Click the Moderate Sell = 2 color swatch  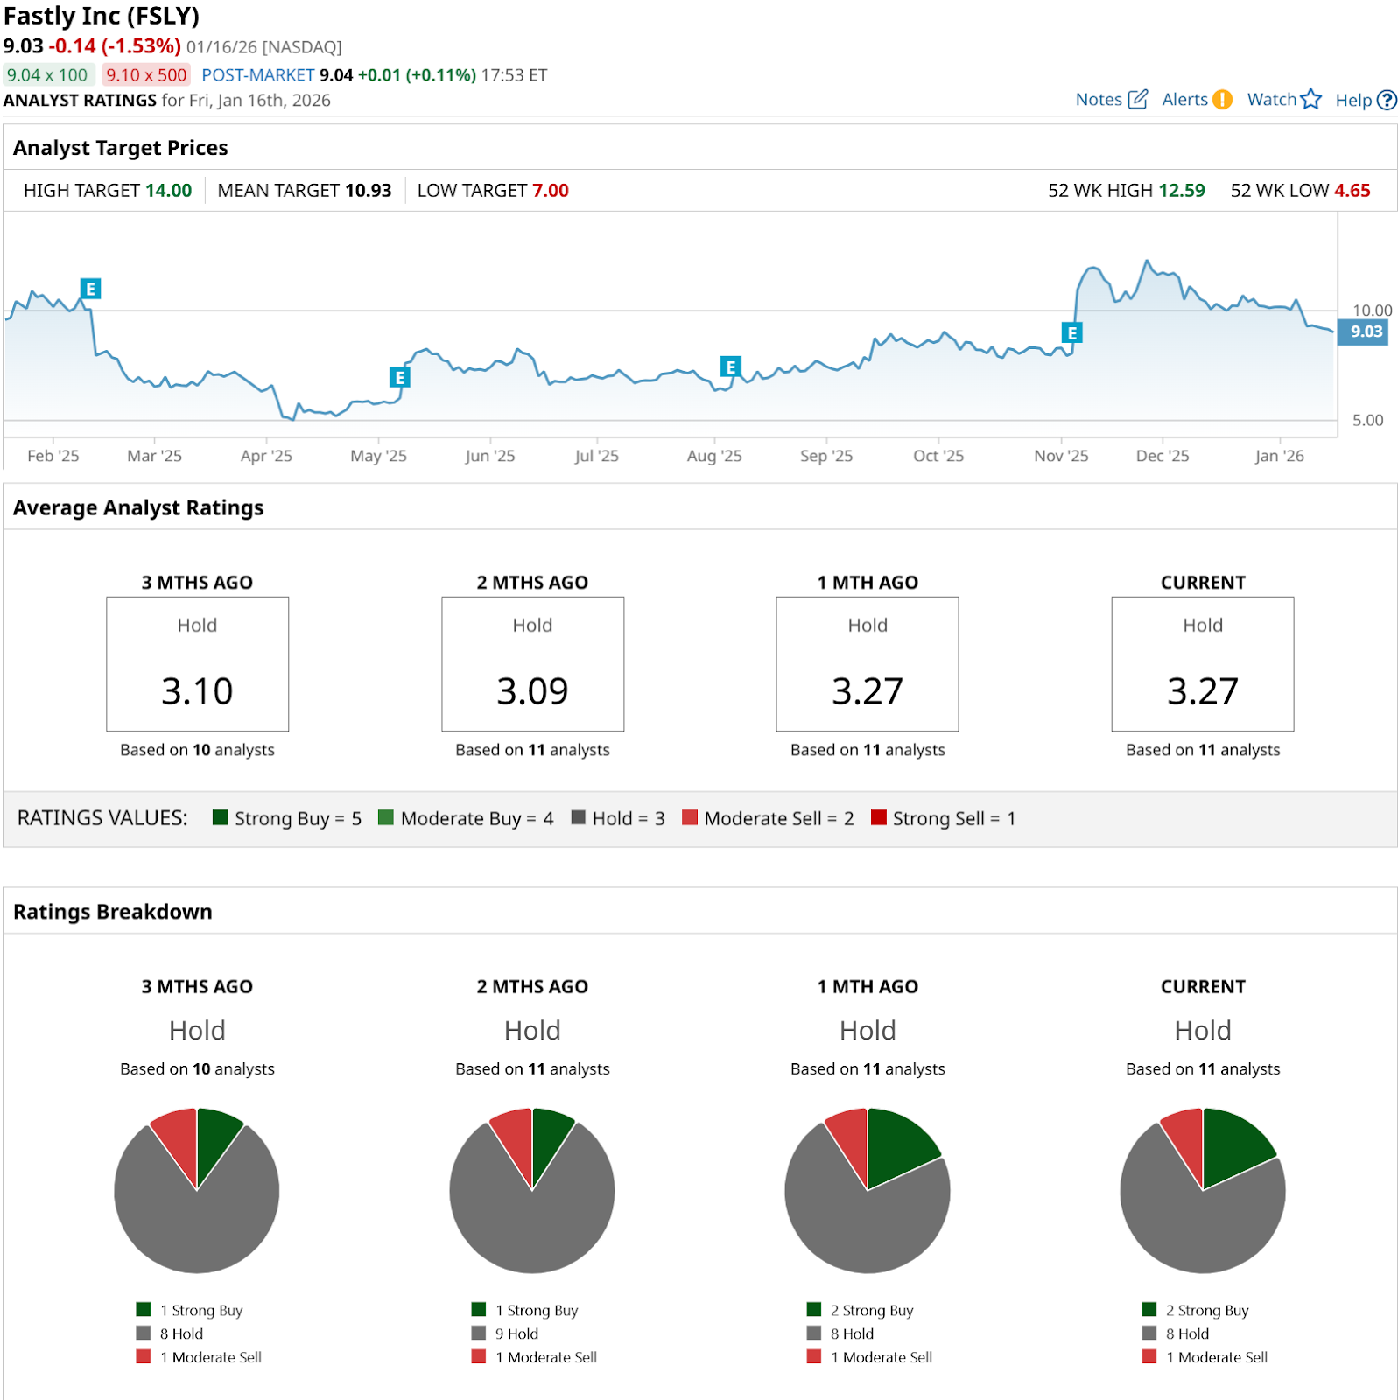[690, 817]
